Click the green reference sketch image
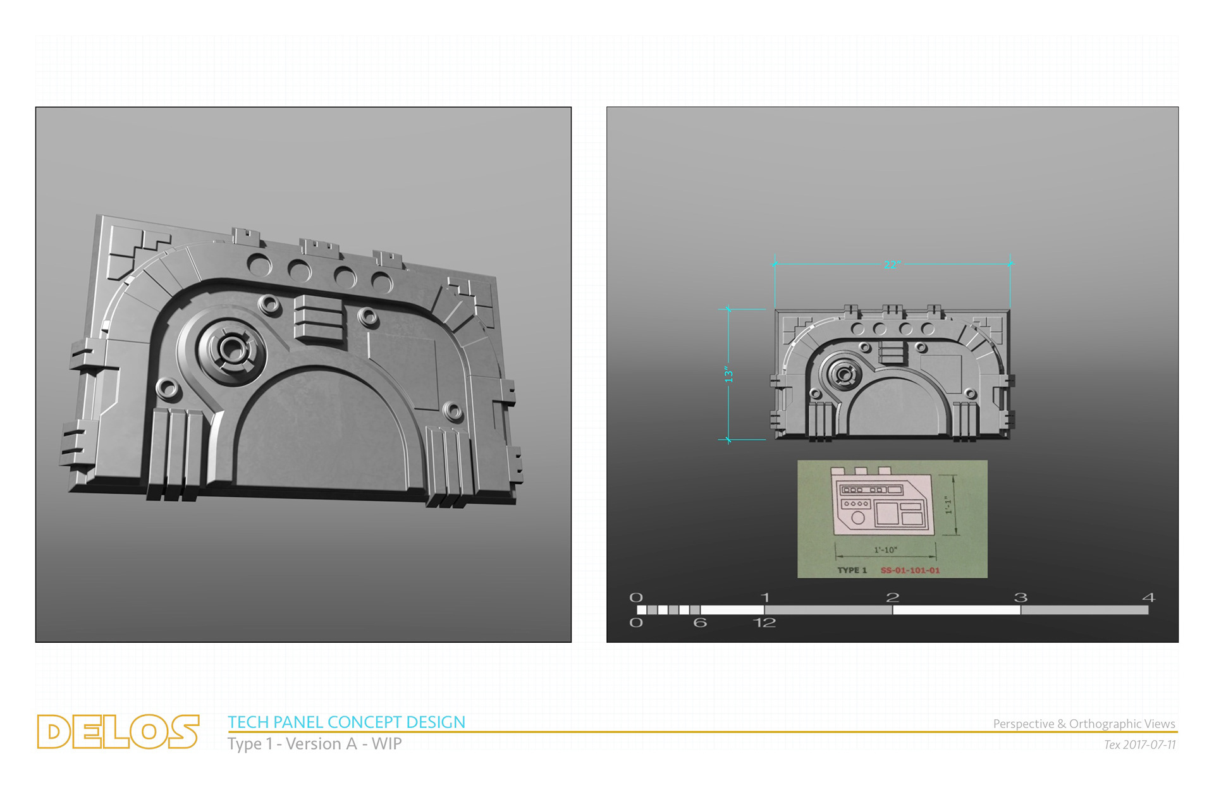1214x785 pixels. [892, 519]
